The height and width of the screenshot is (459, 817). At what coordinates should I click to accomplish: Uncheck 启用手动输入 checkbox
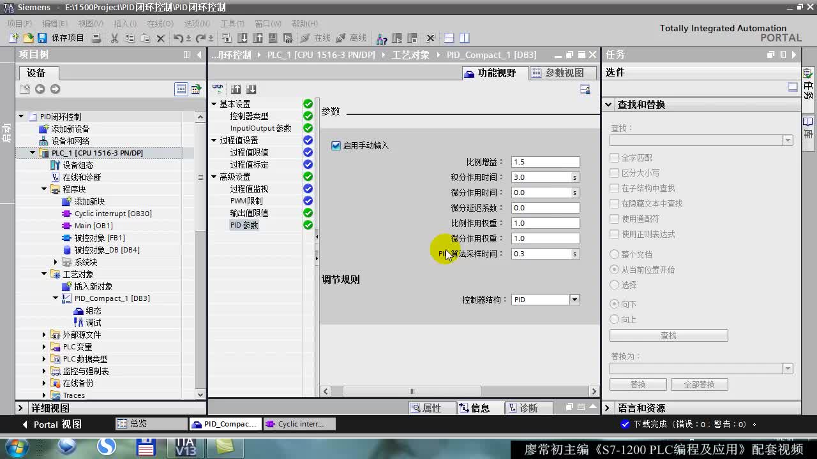point(336,145)
